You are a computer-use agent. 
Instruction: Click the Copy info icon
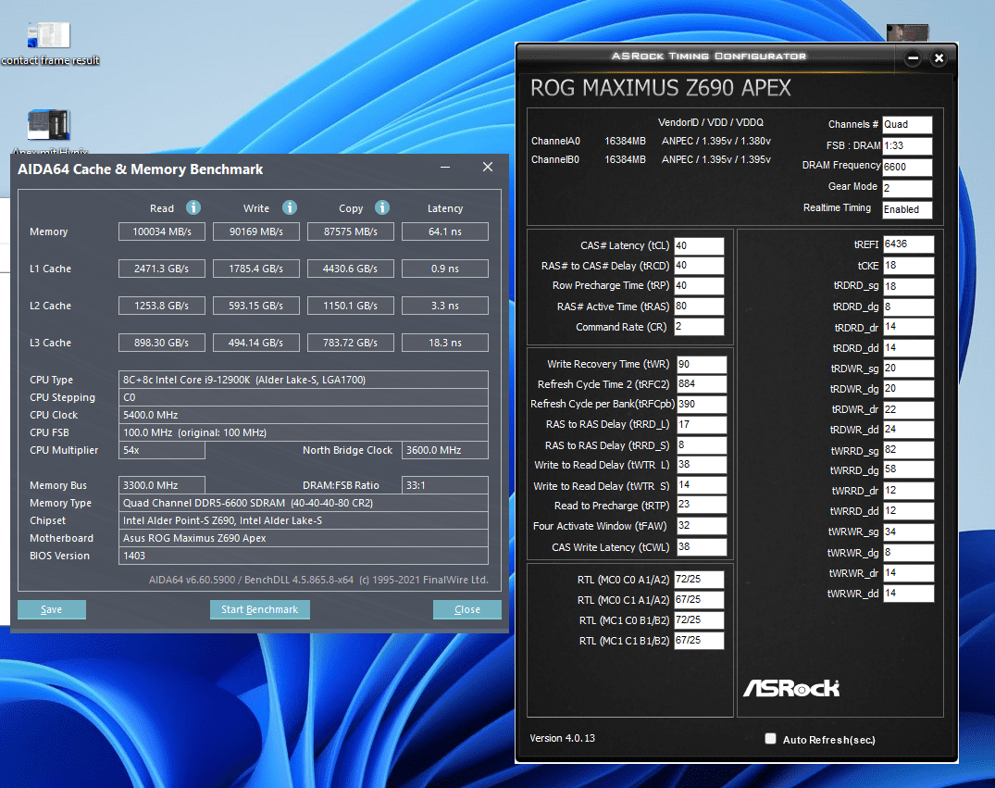(x=382, y=207)
